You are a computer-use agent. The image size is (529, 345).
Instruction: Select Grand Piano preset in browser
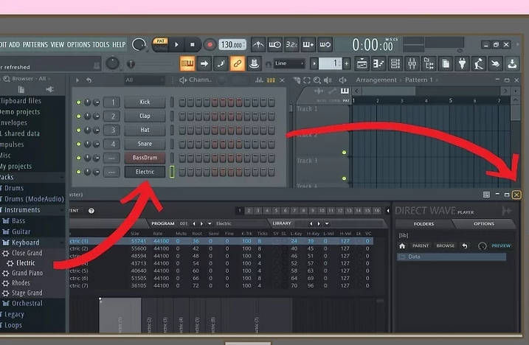click(27, 273)
